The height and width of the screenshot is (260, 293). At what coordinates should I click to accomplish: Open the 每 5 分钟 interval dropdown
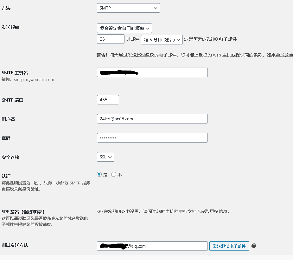(x=162, y=39)
